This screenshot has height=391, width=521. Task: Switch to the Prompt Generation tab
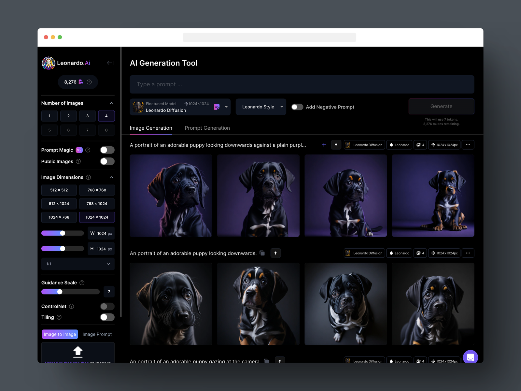207,128
